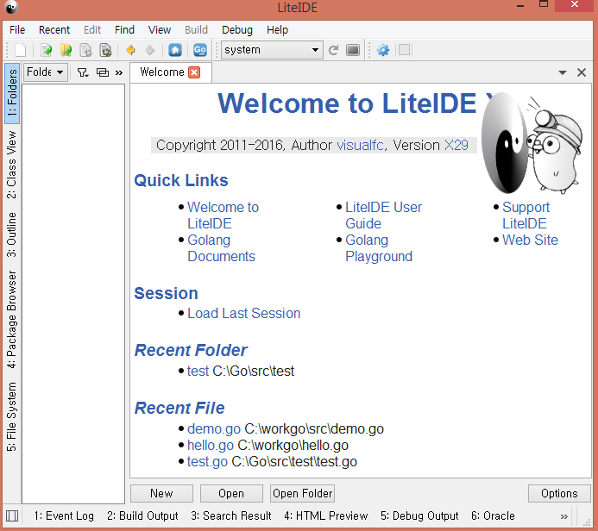Click the Open Folder toolbar icon

tap(66, 50)
